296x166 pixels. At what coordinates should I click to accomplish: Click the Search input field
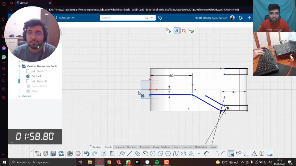(x=122, y=18)
